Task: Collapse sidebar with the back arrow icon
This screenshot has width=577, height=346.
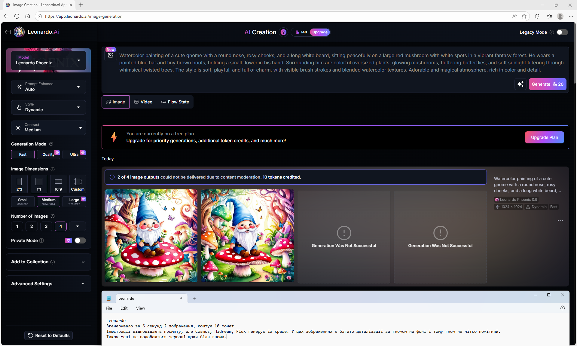Action: click(x=8, y=32)
